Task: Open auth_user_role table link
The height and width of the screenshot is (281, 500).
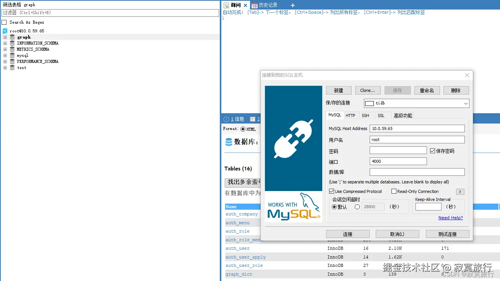Action: point(244,265)
